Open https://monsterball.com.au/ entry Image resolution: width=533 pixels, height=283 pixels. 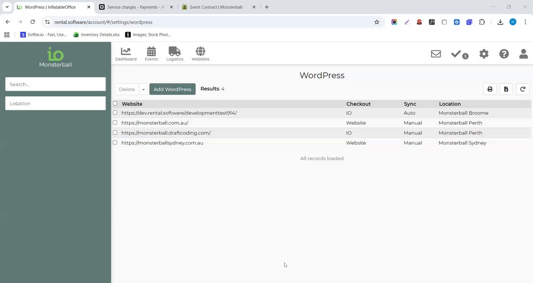click(x=155, y=123)
